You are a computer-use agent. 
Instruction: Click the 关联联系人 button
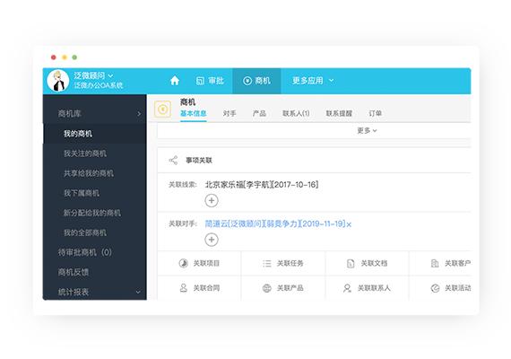367,288
